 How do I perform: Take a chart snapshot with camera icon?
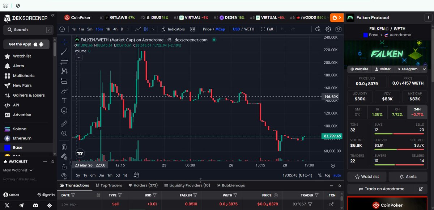coord(338,29)
